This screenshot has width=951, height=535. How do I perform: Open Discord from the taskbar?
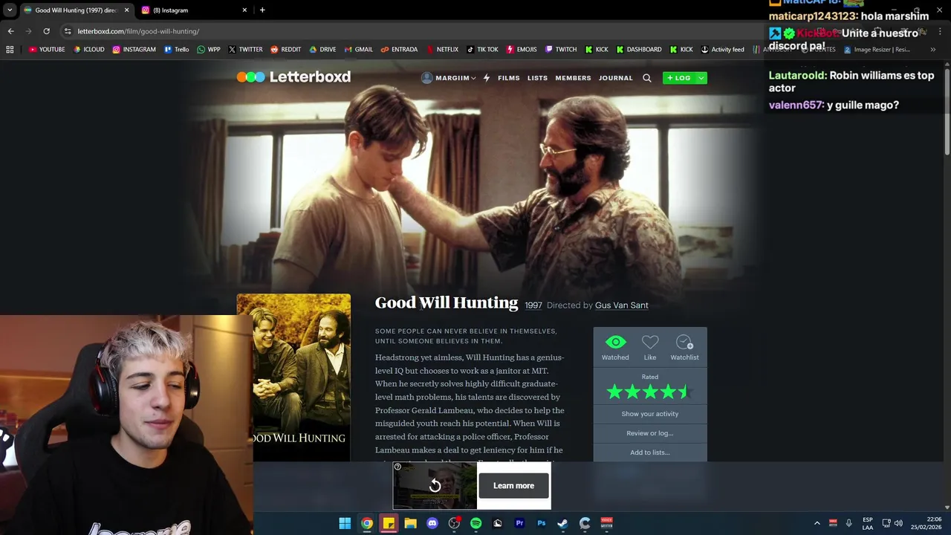[x=432, y=523]
